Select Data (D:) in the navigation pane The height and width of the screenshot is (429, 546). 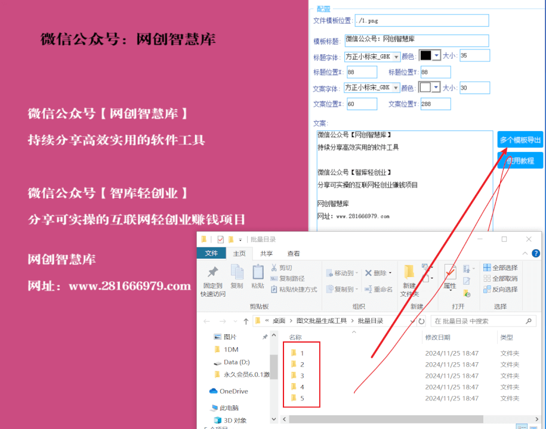[232, 362]
